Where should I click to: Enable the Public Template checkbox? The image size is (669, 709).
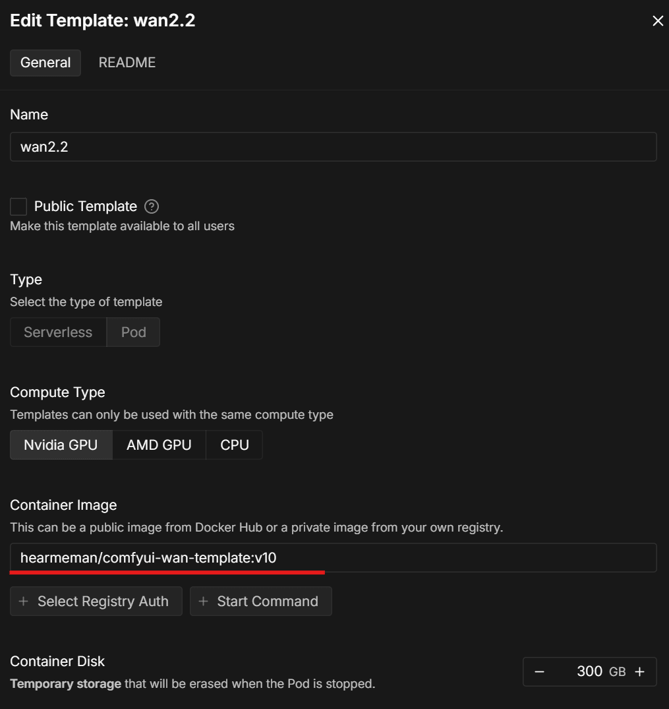click(x=18, y=206)
